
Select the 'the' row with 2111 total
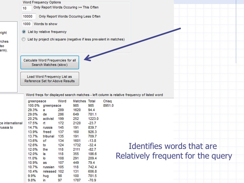pos(62,149)
